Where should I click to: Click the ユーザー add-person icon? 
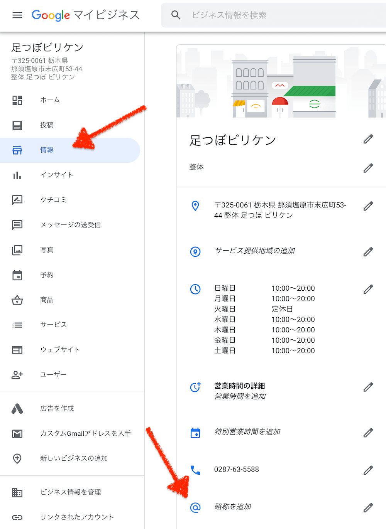coord(17,375)
